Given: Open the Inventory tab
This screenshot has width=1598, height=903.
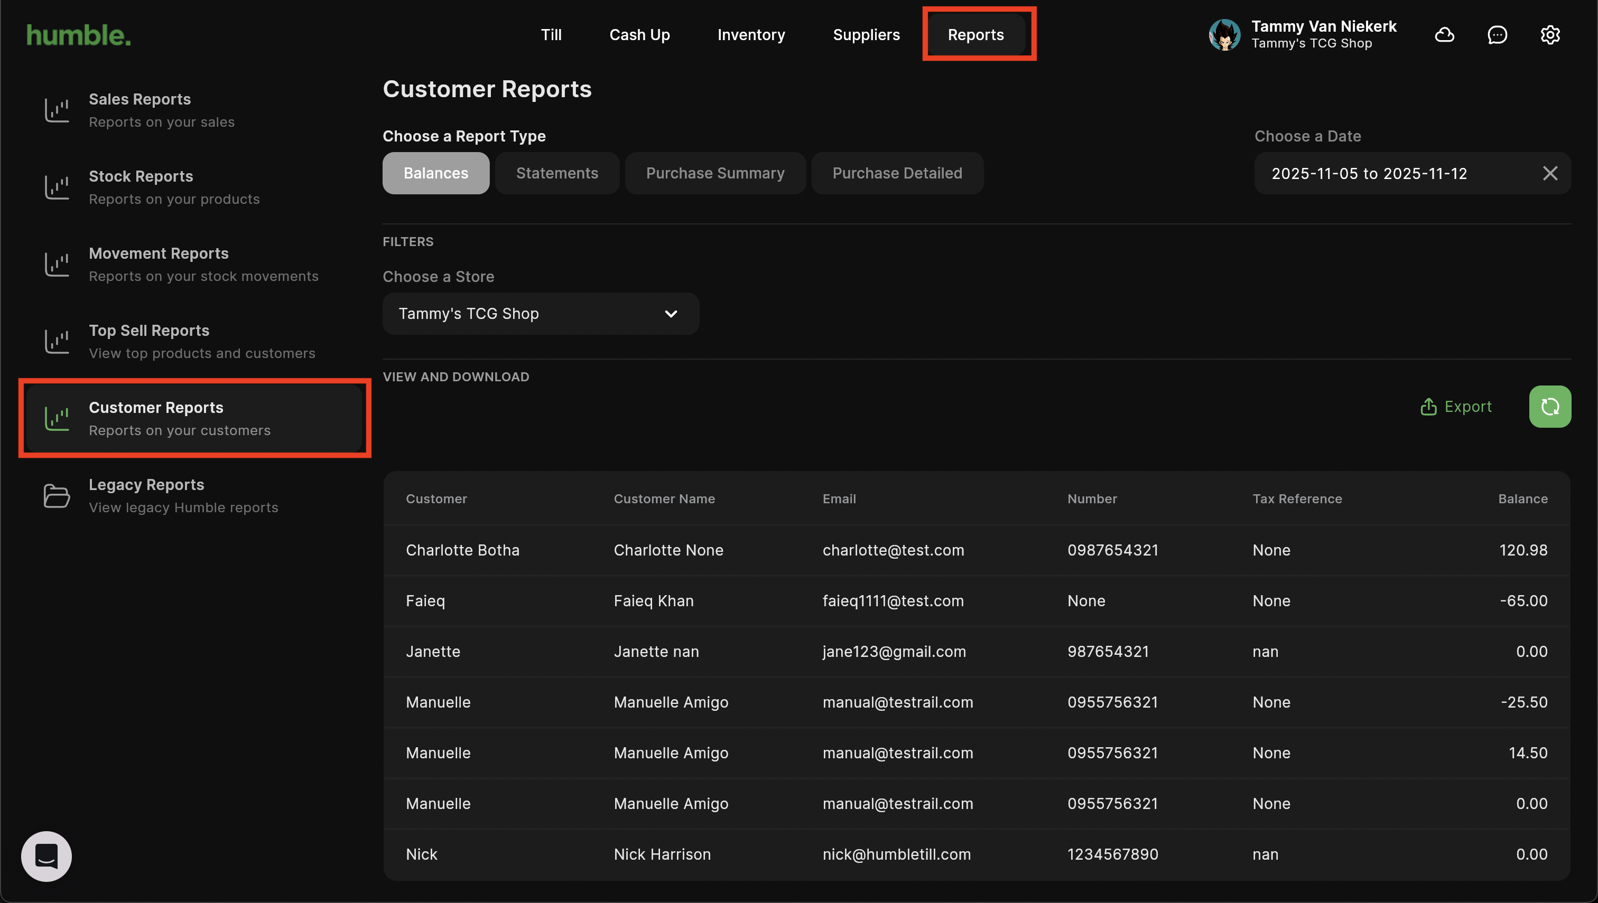Looking at the screenshot, I should 751,35.
